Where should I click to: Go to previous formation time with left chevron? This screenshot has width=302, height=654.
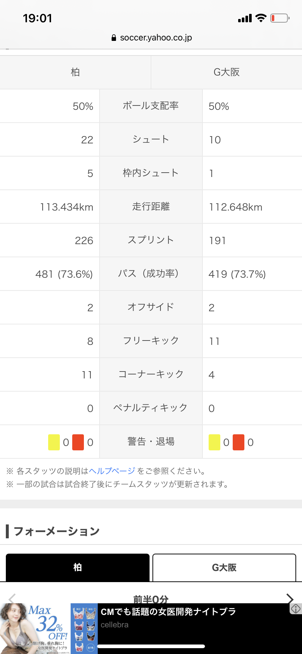12,599
